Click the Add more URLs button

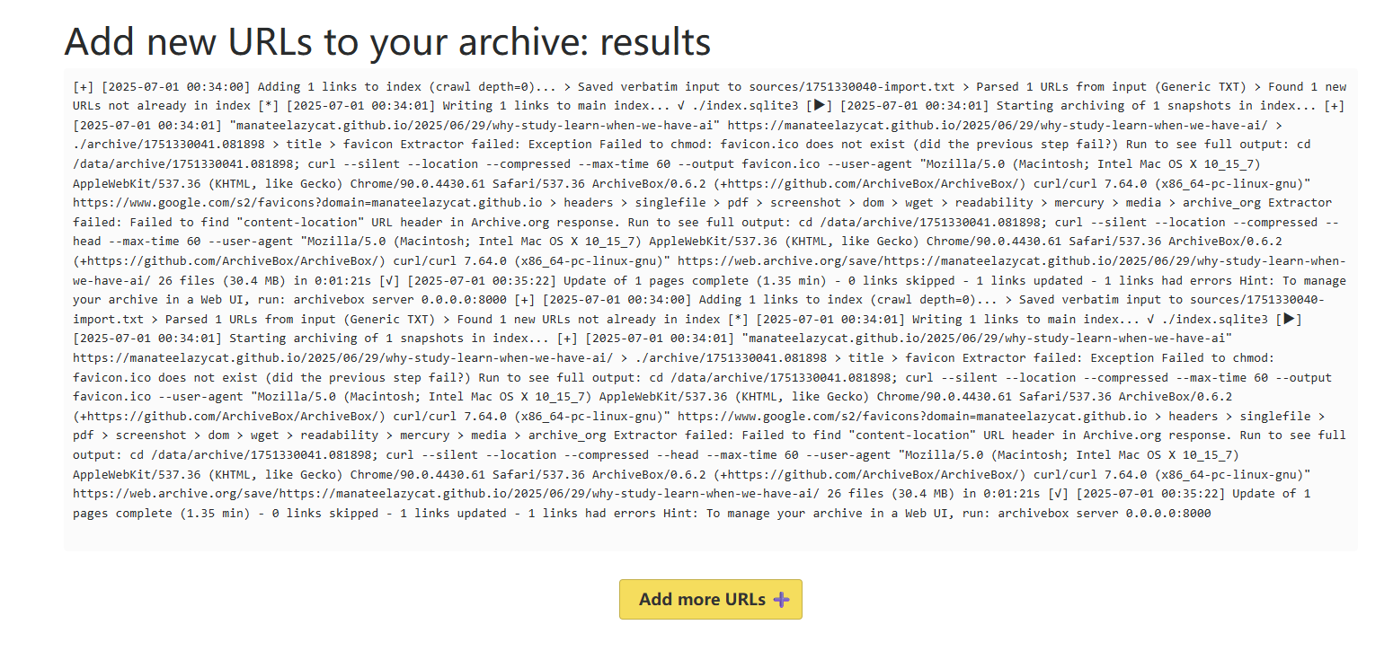tap(710, 599)
